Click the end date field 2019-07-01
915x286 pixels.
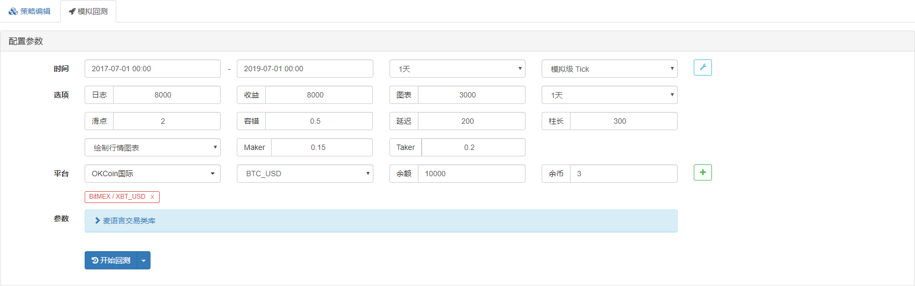point(304,69)
